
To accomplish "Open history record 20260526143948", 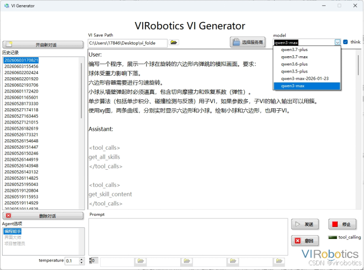I will (22, 166).
